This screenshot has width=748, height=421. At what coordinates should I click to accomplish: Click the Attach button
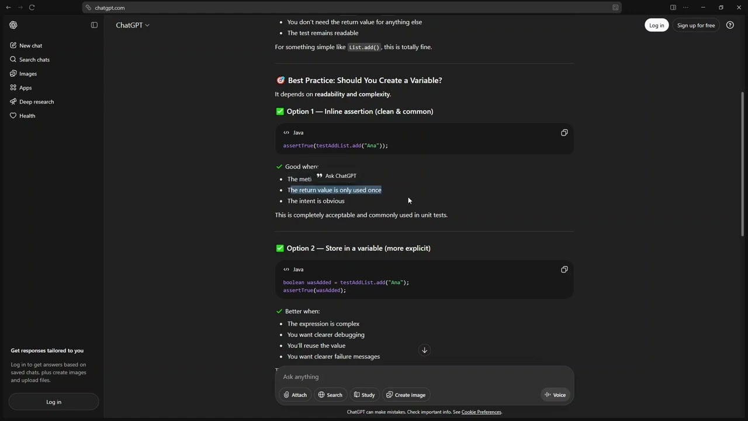coord(295,395)
